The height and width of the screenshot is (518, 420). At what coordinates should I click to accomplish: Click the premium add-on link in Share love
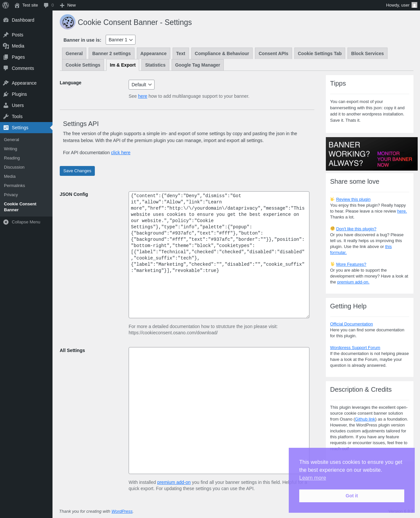(353, 282)
